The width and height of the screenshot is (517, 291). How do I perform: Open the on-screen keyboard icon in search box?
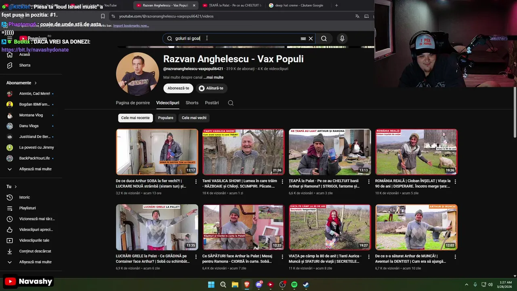(x=303, y=38)
